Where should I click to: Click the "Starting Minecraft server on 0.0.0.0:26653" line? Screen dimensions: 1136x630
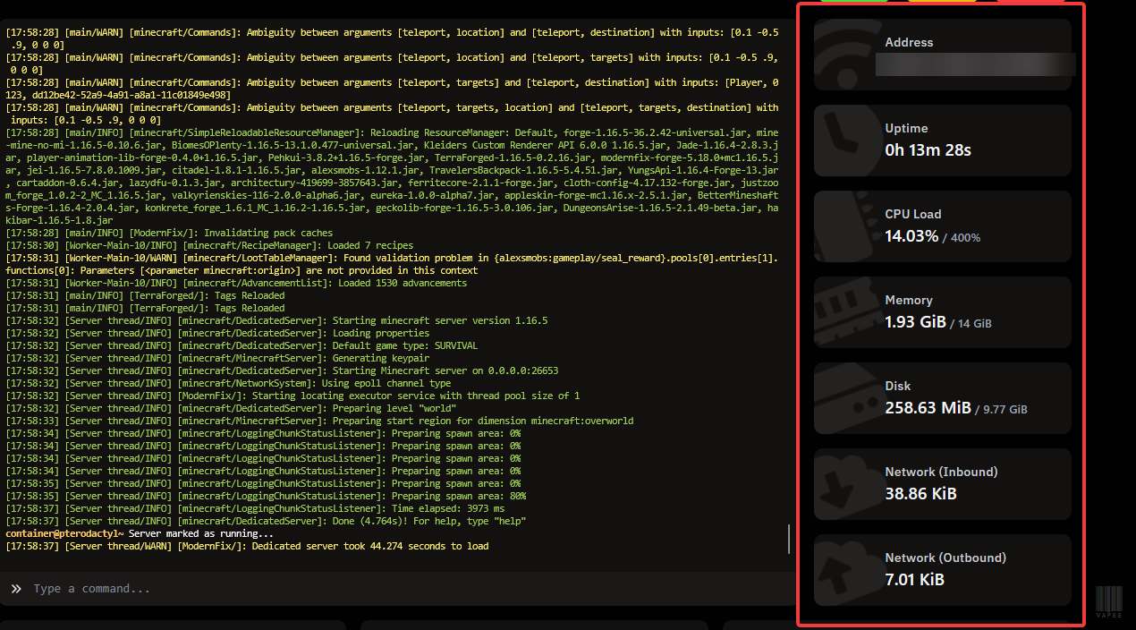tap(282, 370)
